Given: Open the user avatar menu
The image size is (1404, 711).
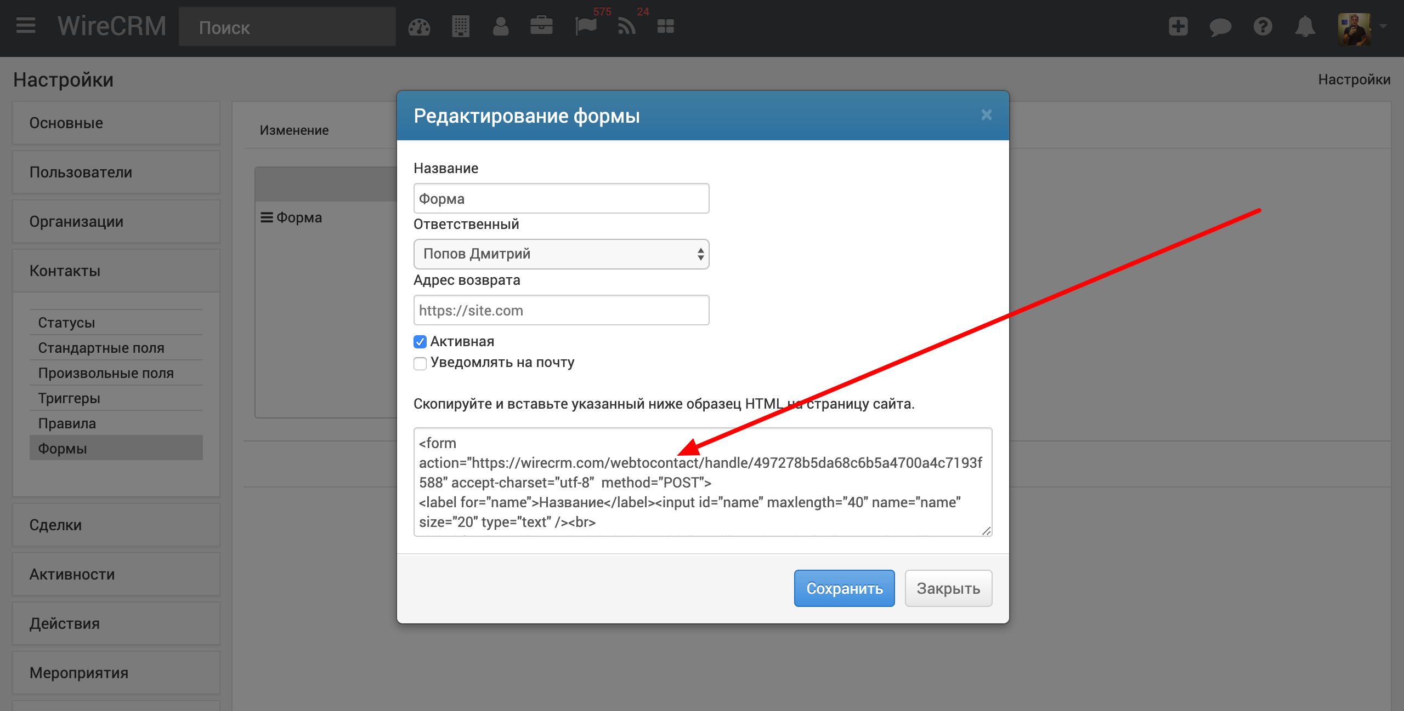Looking at the screenshot, I should click(1354, 29).
